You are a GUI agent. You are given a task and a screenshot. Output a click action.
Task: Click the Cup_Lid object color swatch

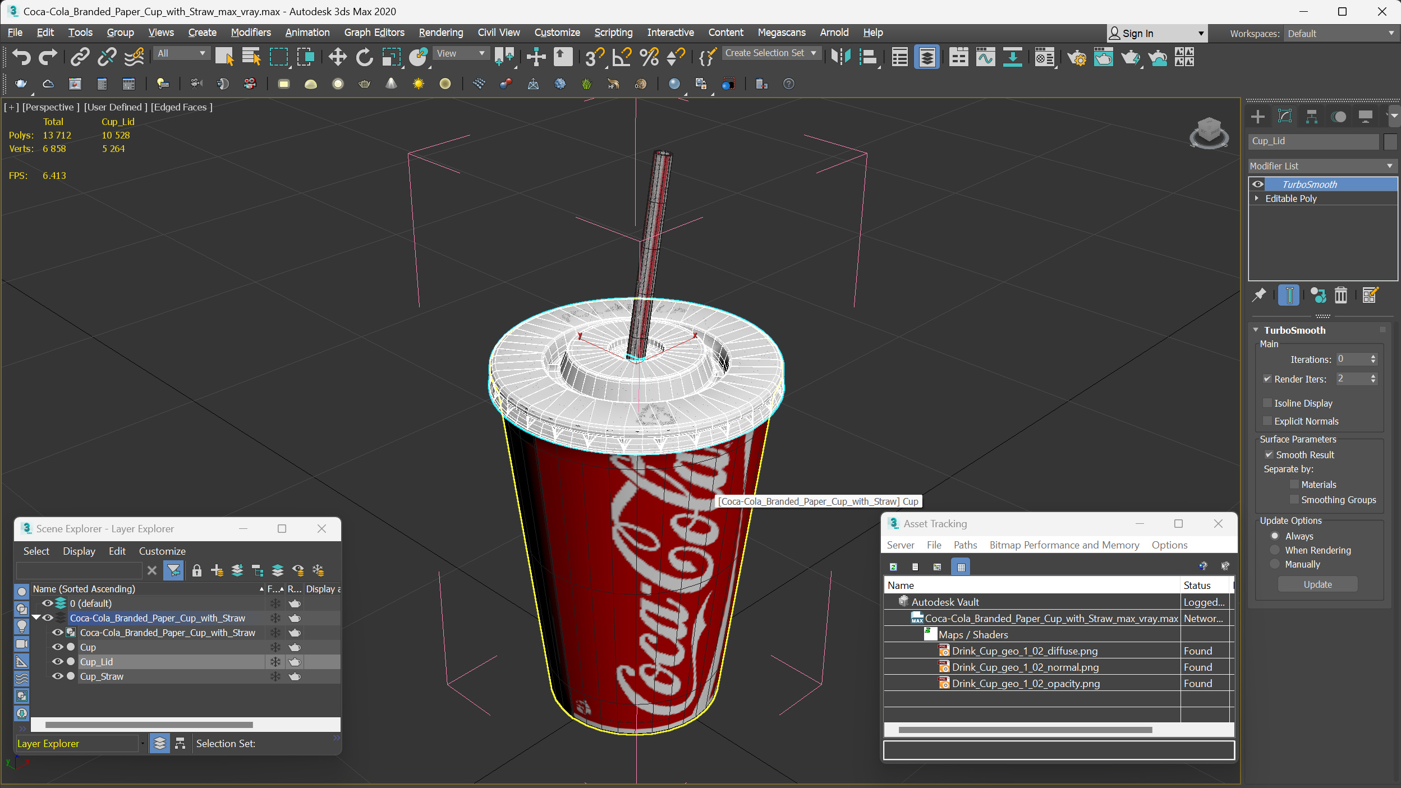(1390, 141)
